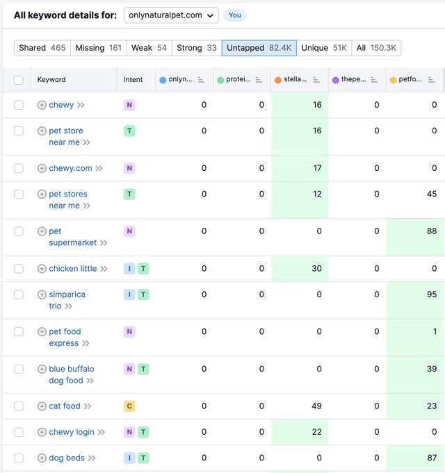Expand simparica trio double-chevron arrows
Image resolution: width=445 pixels, height=473 pixels.
point(69,306)
